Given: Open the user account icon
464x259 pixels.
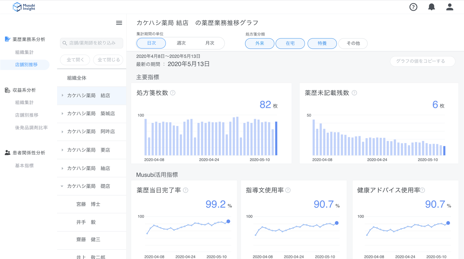Looking at the screenshot, I should [450, 7].
